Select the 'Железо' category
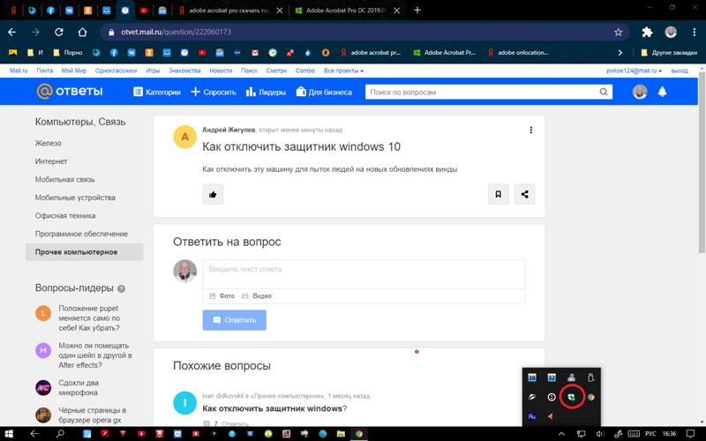The width and height of the screenshot is (706, 441). tap(49, 143)
